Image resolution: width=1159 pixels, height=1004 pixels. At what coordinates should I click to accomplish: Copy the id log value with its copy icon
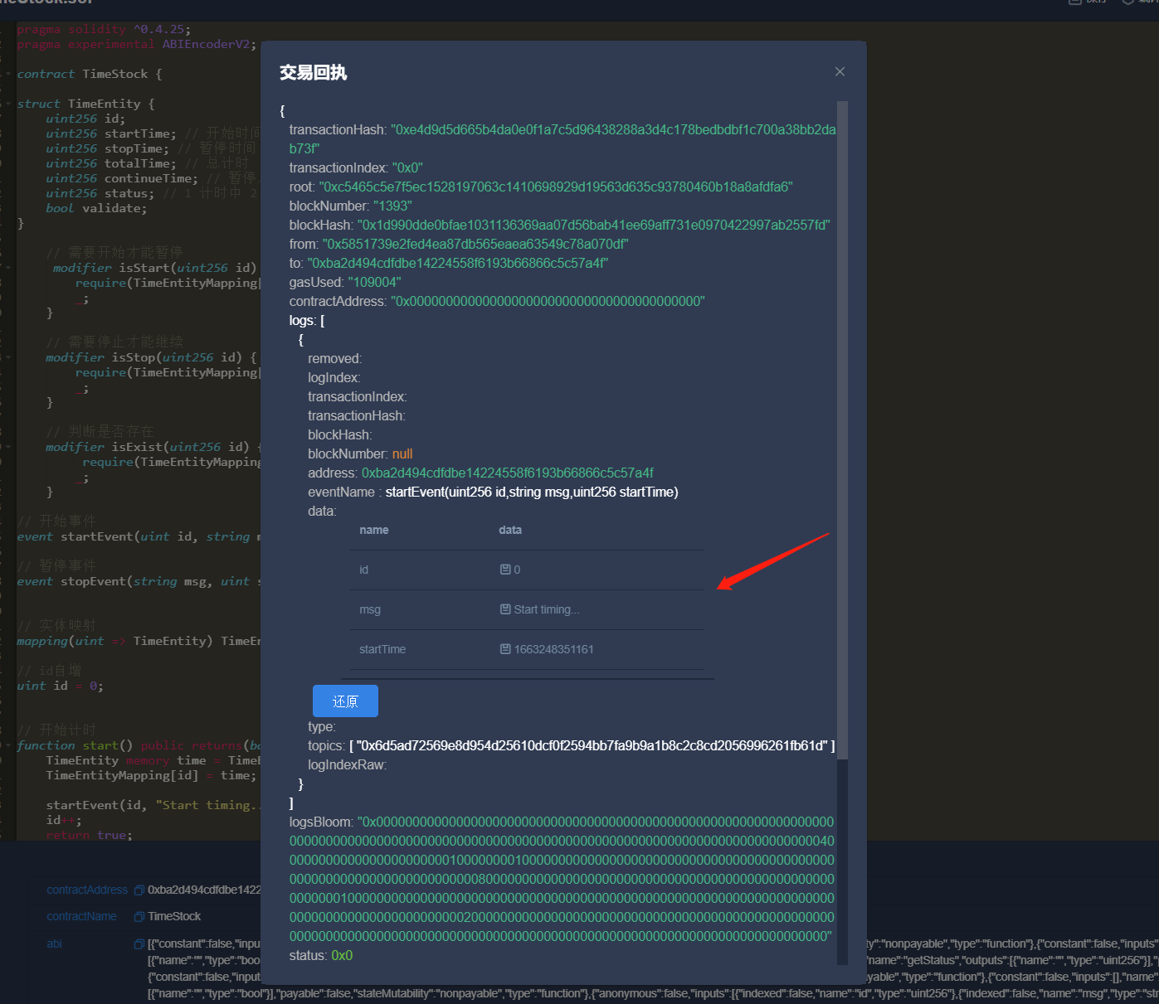click(506, 570)
